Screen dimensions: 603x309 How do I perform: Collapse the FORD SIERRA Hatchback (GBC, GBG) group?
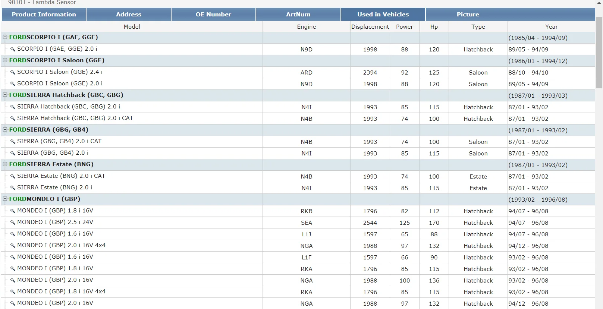coord(5,95)
